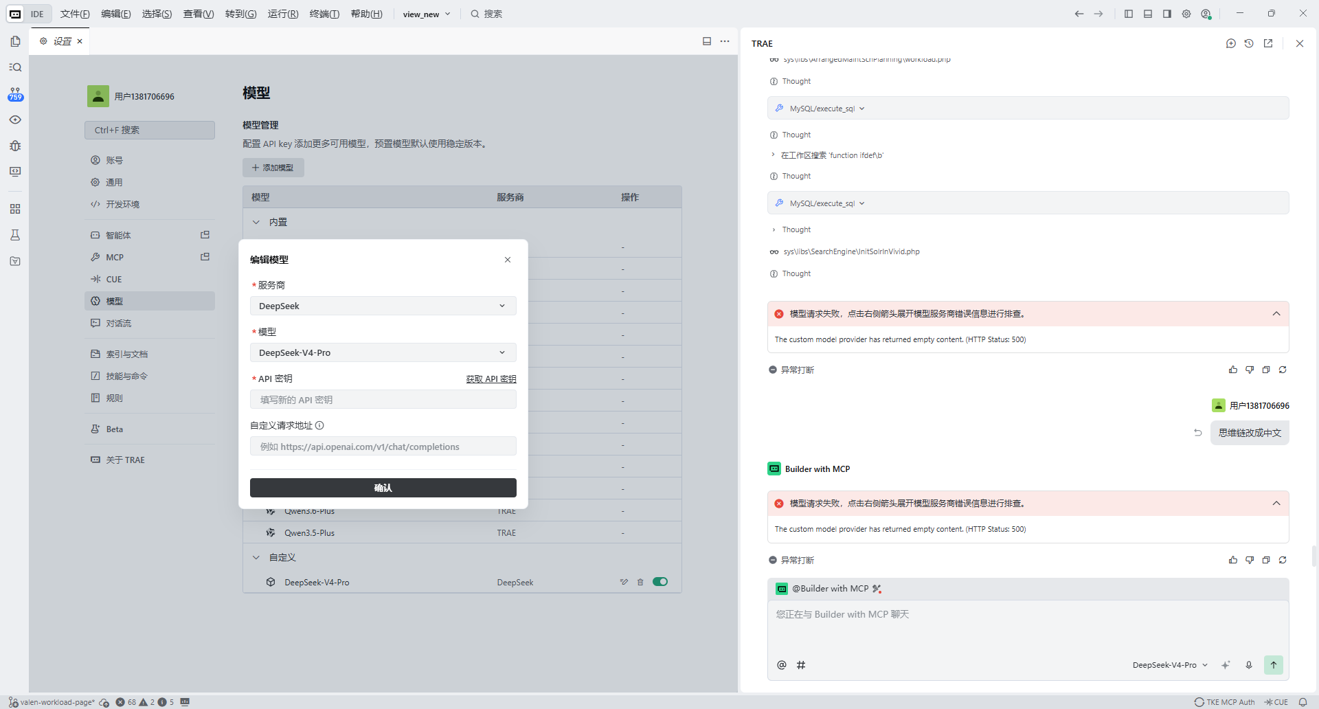
Task: Click the @ mention icon in chat input
Action: 782,665
